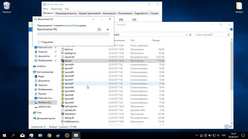Click the Apoint2K link in progress dialog
This screenshot has height=139, width=248.
point(71,25)
